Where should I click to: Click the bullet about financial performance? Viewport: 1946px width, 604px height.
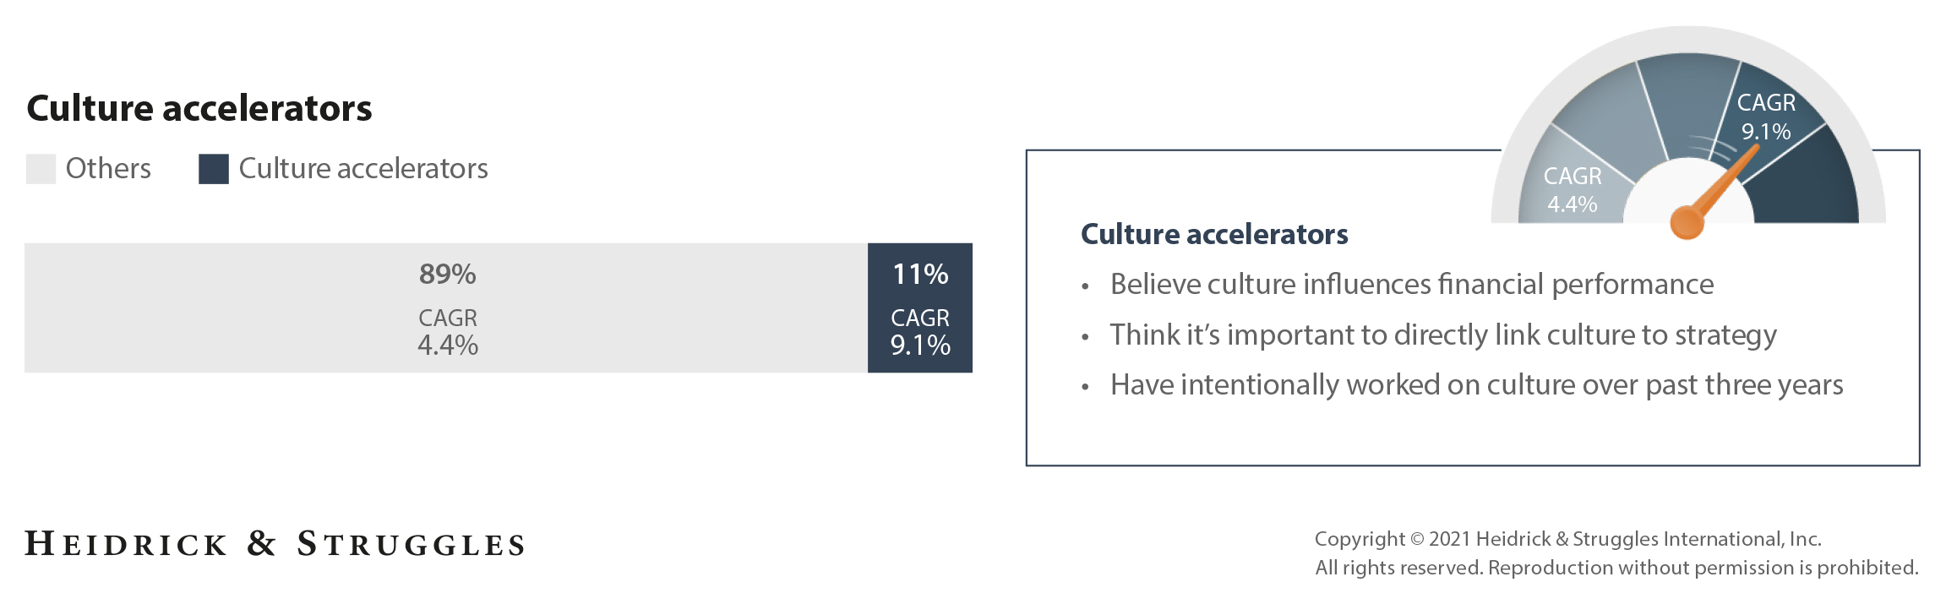(x=1411, y=285)
